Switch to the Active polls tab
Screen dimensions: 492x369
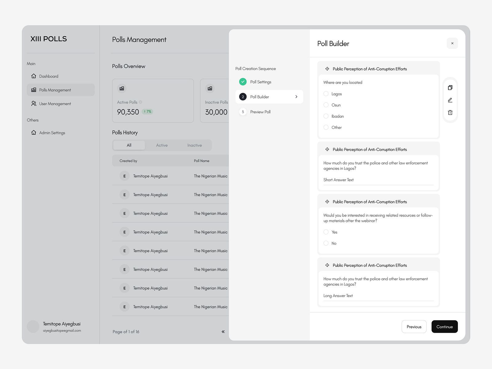[x=162, y=145]
